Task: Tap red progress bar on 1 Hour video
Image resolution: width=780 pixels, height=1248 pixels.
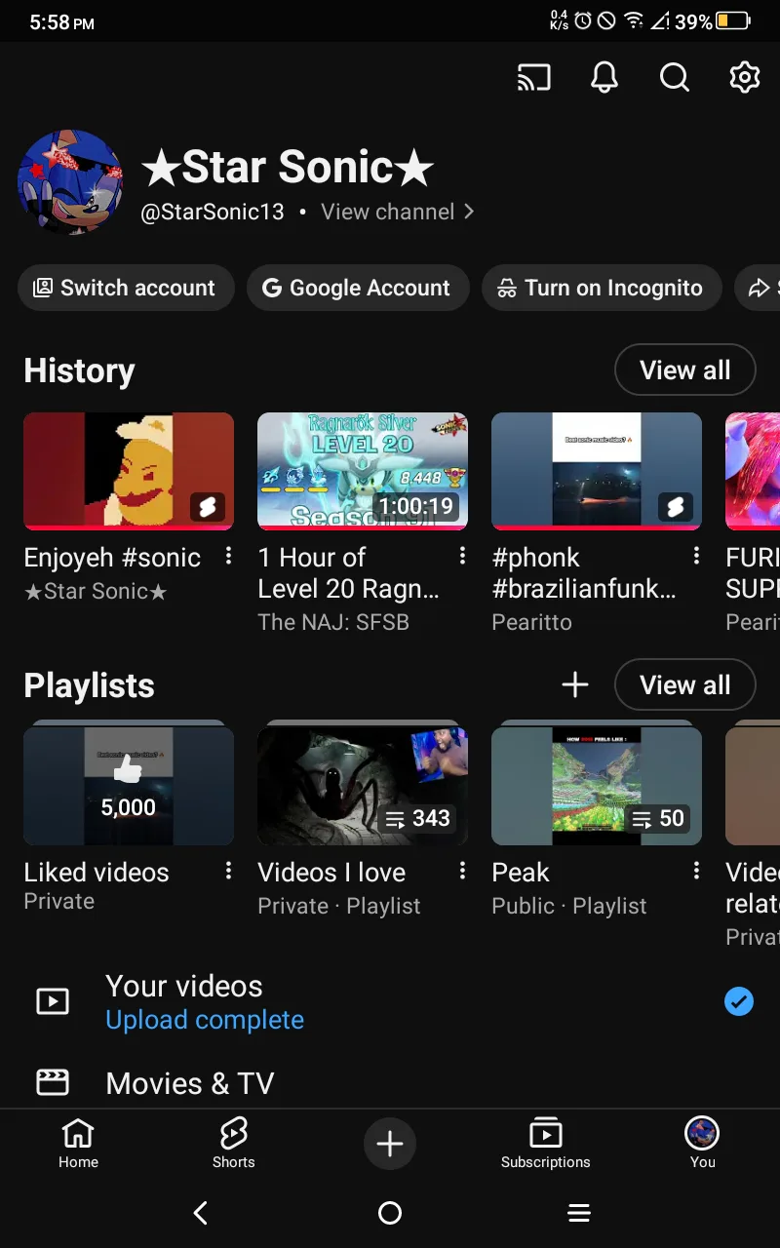Action: pos(363,527)
